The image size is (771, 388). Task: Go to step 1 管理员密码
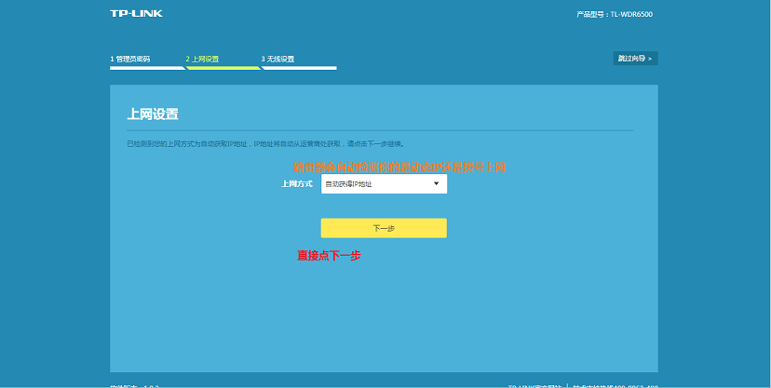[130, 59]
